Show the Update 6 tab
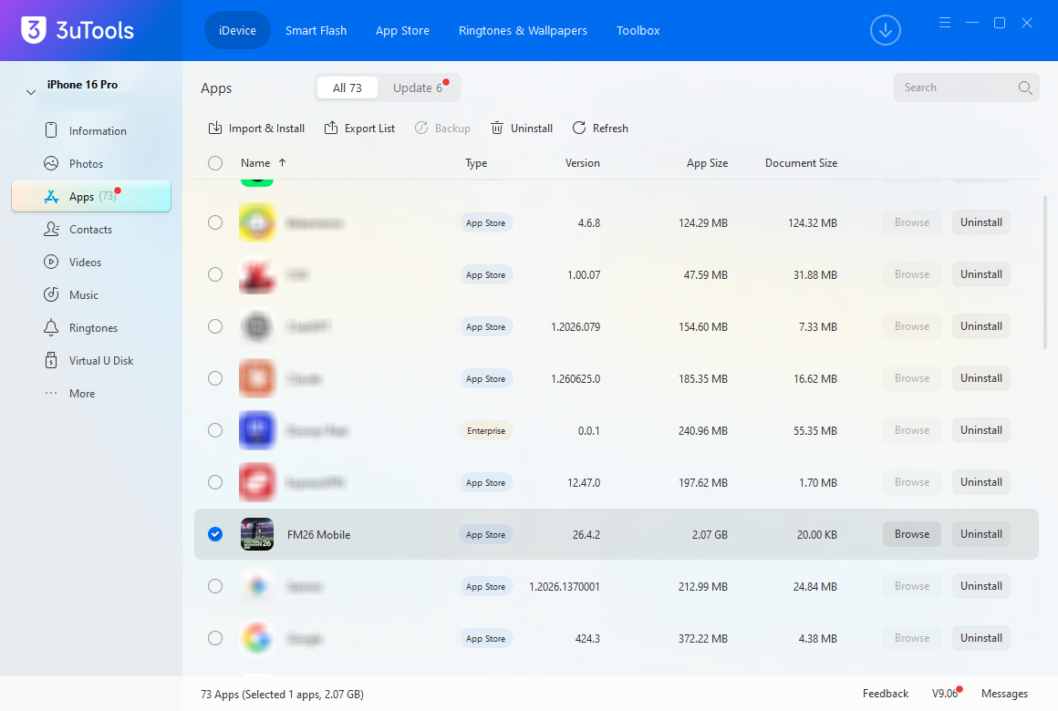Screen dimensions: 1058x711 [x=419, y=88]
